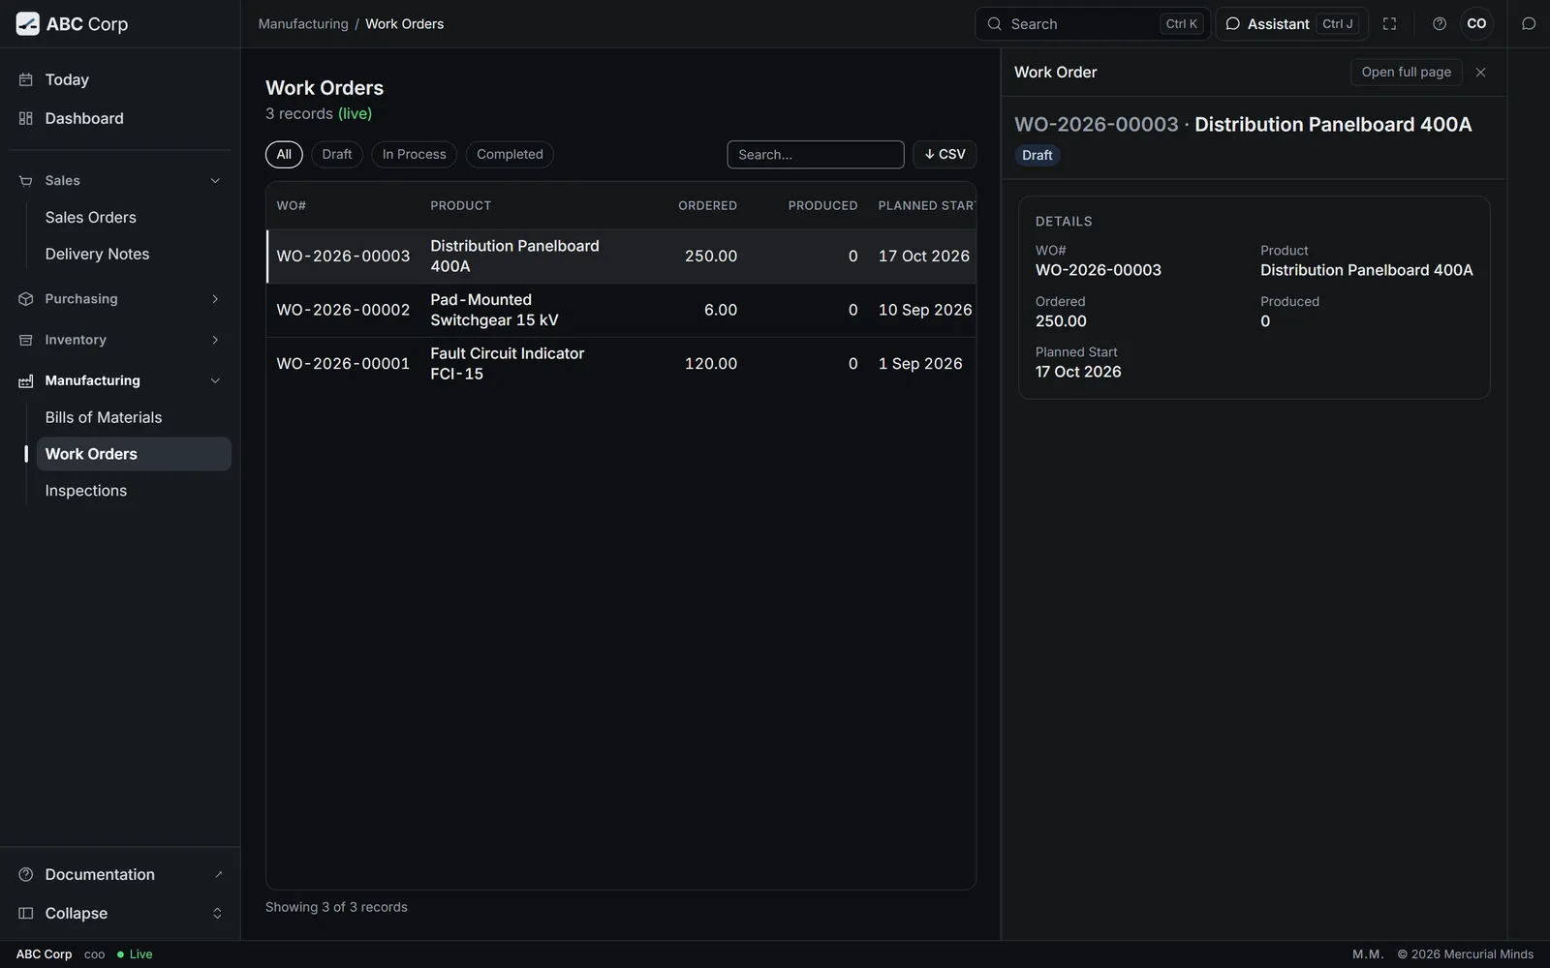Open Inspections in sidebar
Screen dimensions: 1550x968
[134, 491]
